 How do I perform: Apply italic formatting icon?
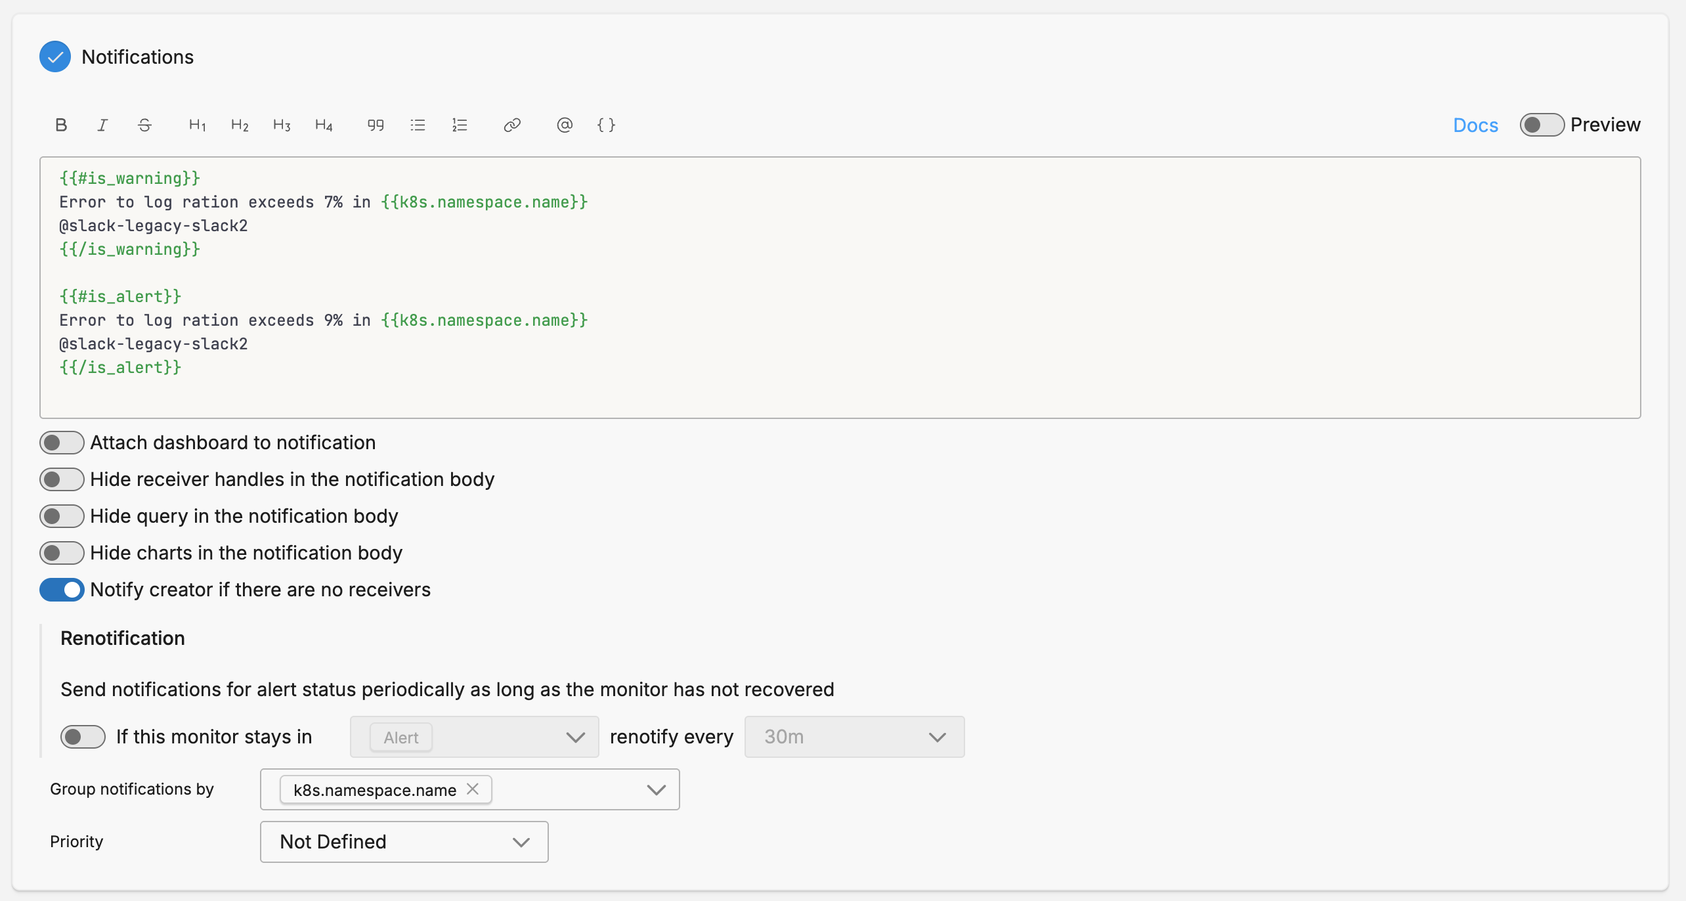[102, 125]
